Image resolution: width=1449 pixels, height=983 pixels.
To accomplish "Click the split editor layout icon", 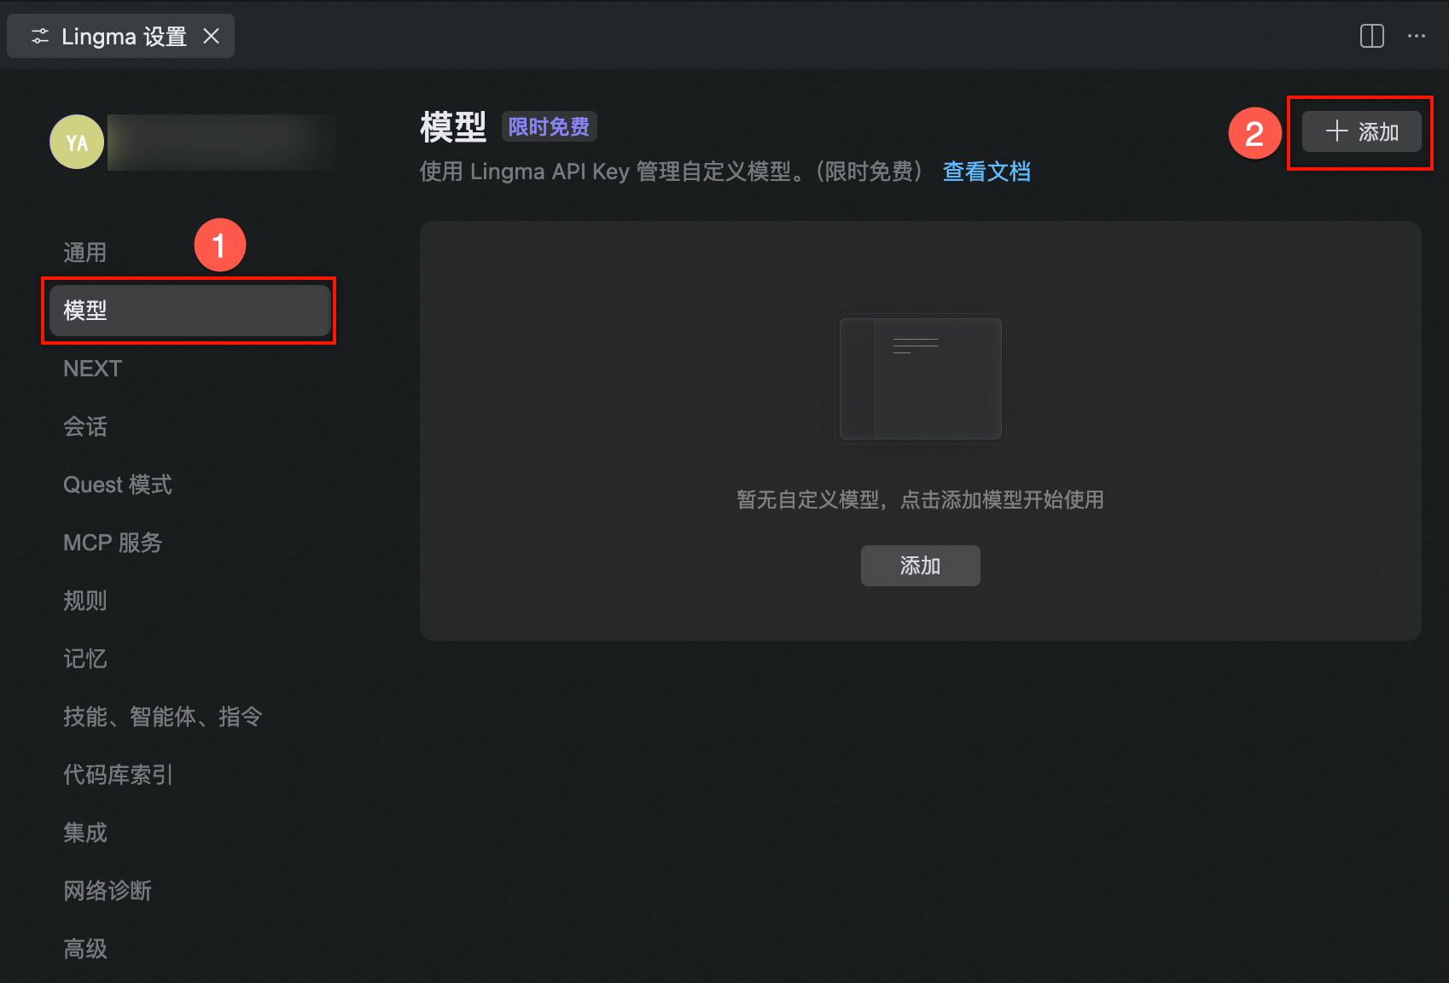I will click(x=1371, y=36).
